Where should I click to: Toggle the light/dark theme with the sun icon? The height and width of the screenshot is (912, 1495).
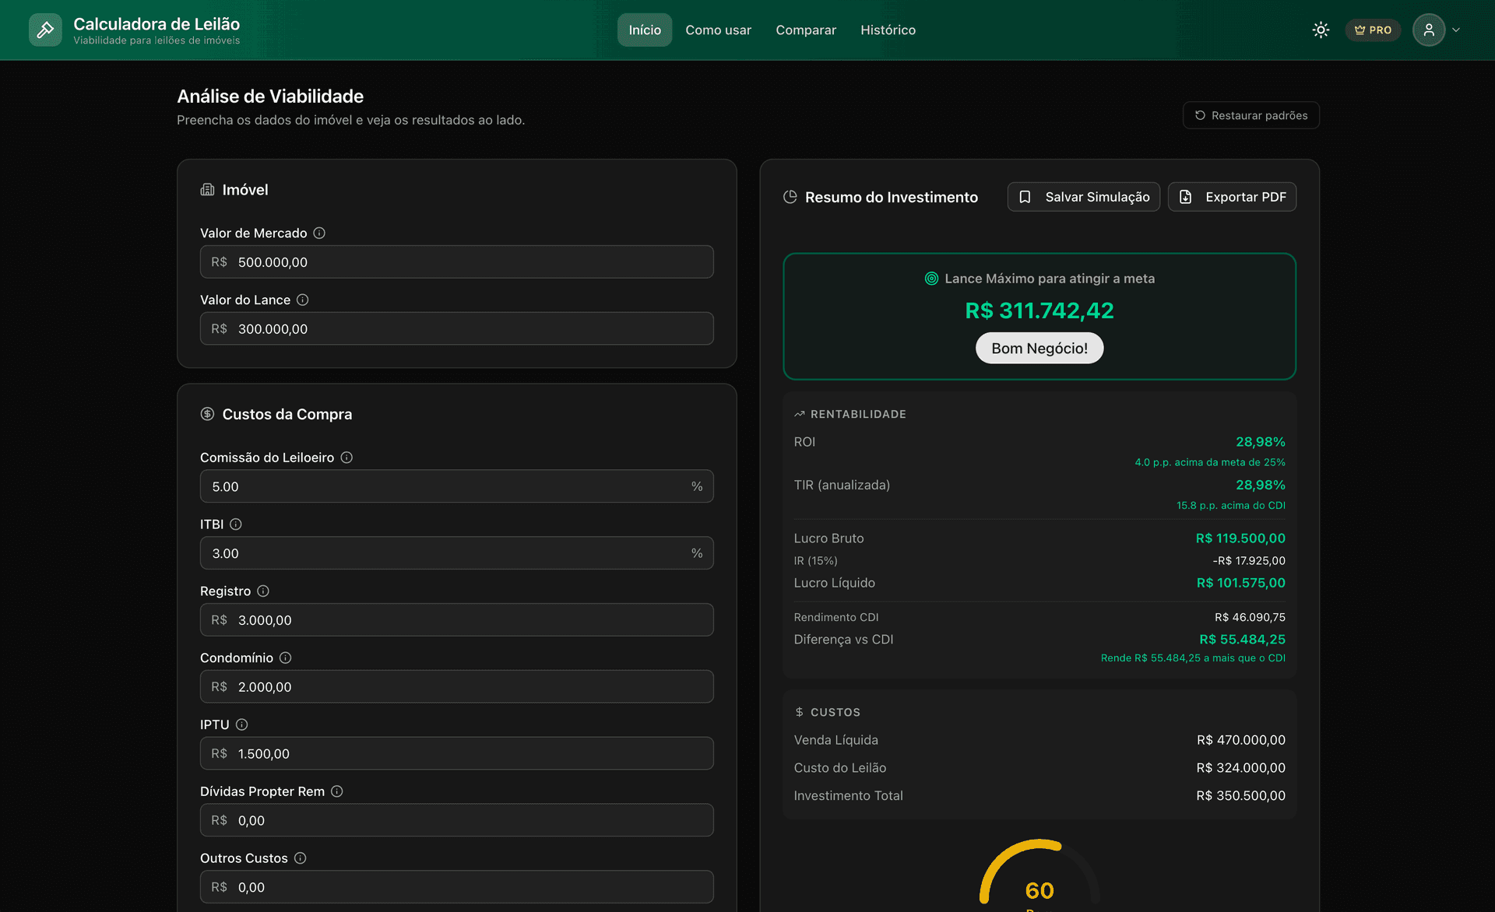coord(1321,30)
